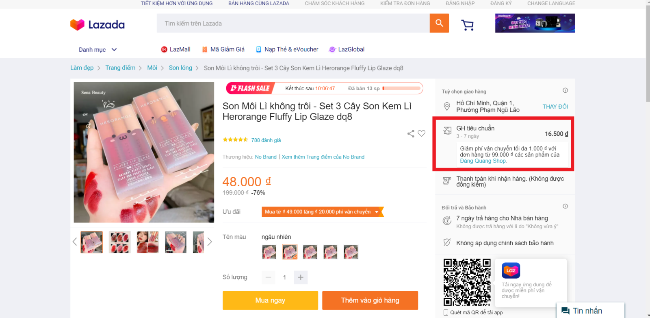Expand the shipping voucher Ưu đãi dropdown
Viewport: 650px width, 318px height.
(x=377, y=212)
